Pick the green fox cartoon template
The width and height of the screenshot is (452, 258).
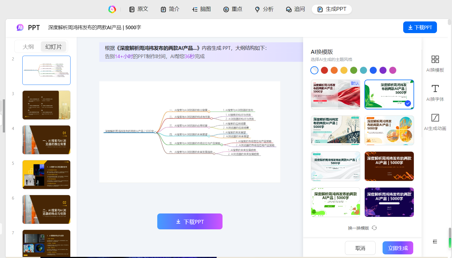(335, 202)
